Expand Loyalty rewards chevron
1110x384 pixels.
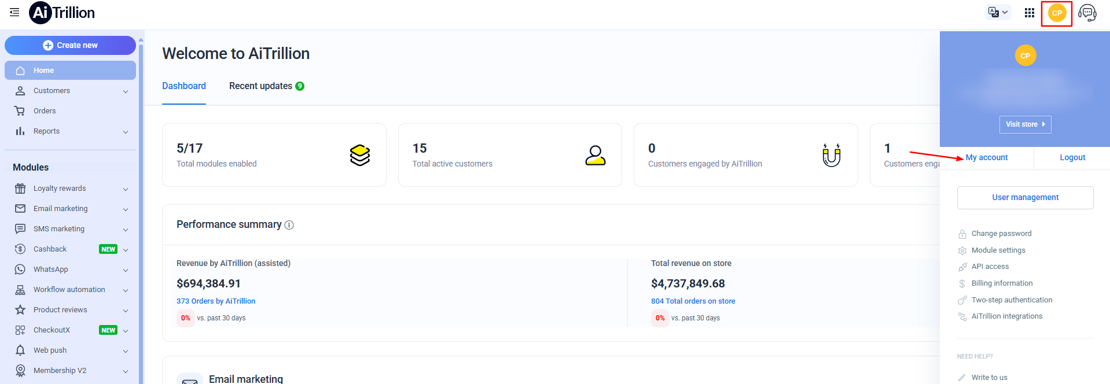(x=126, y=189)
